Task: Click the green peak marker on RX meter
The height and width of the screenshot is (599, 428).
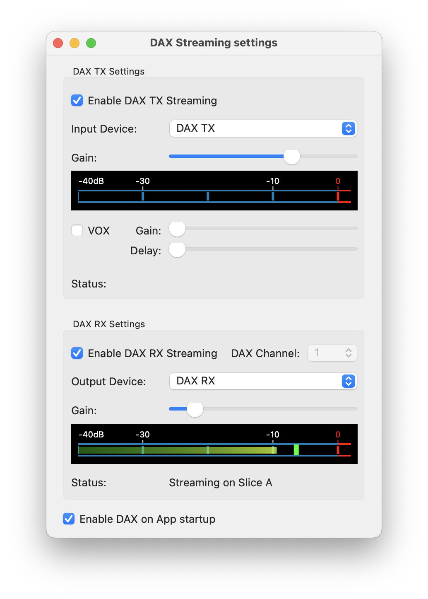Action: (x=296, y=450)
